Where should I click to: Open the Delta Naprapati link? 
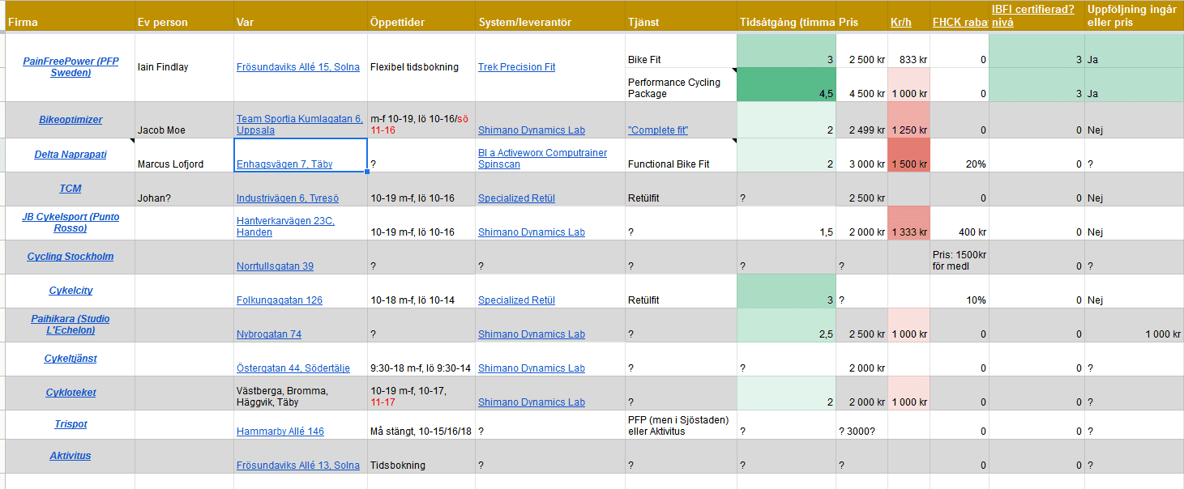click(70, 155)
